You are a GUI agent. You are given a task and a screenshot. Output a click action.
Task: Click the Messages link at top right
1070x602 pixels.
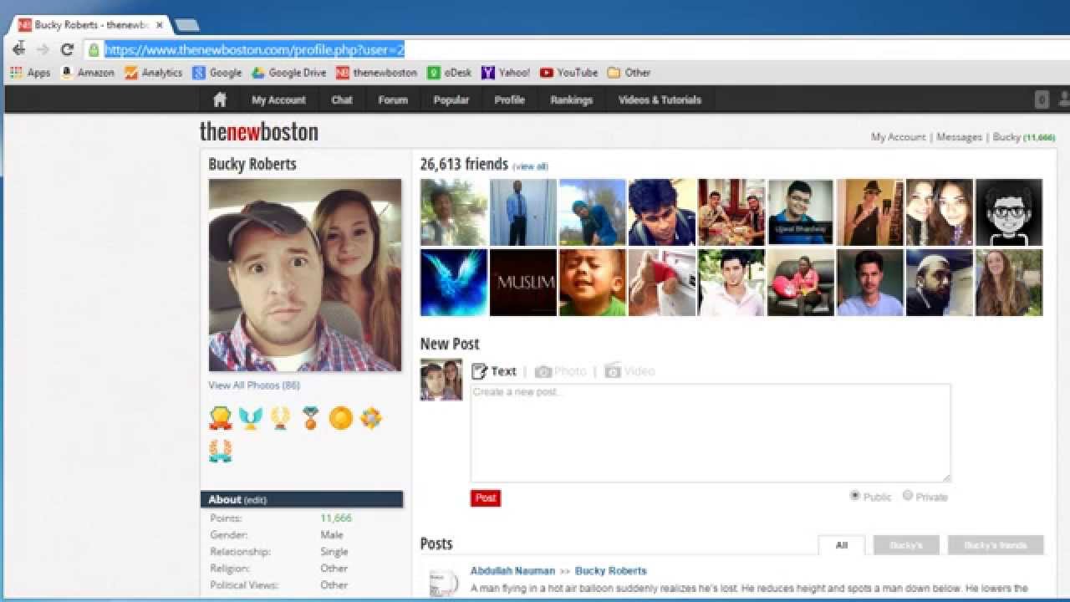[x=959, y=137]
